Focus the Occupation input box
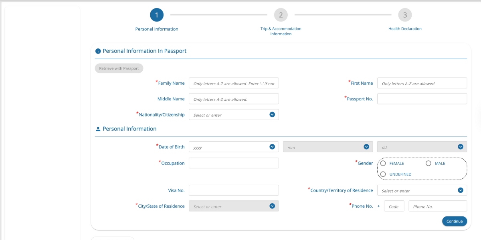Image resolution: width=481 pixels, height=240 pixels. click(233, 163)
